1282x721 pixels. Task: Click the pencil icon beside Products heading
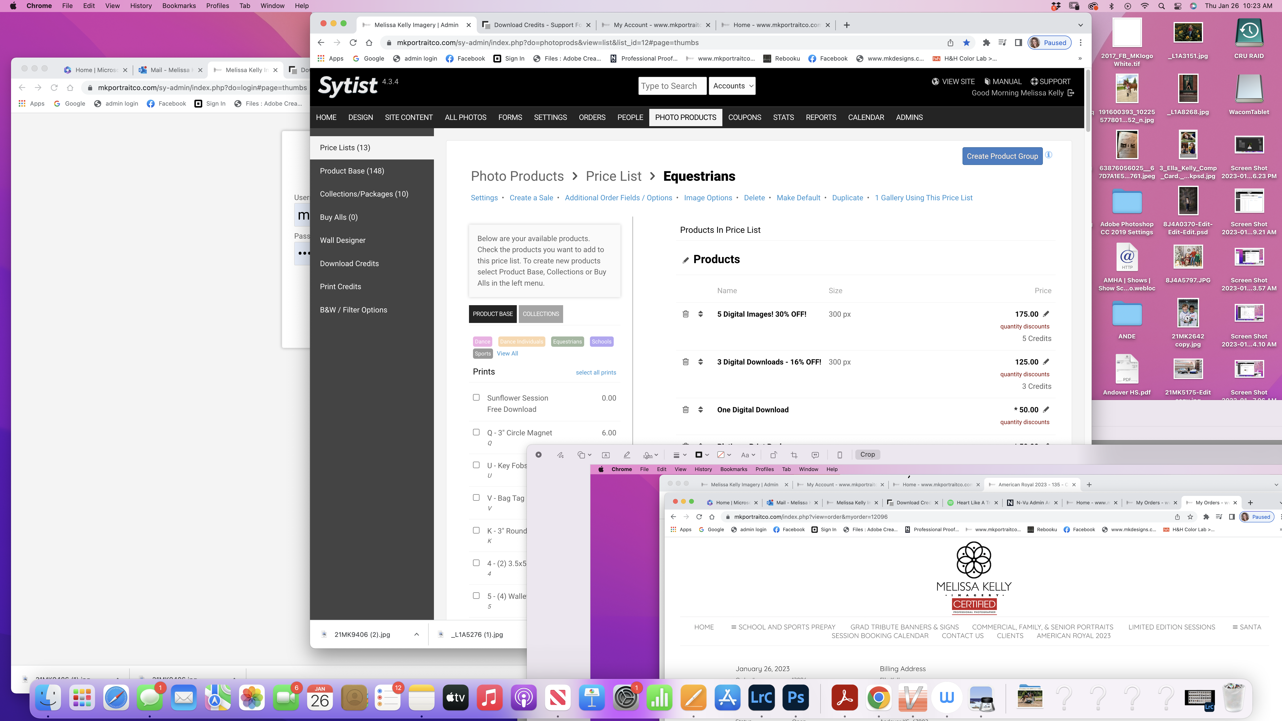685,260
